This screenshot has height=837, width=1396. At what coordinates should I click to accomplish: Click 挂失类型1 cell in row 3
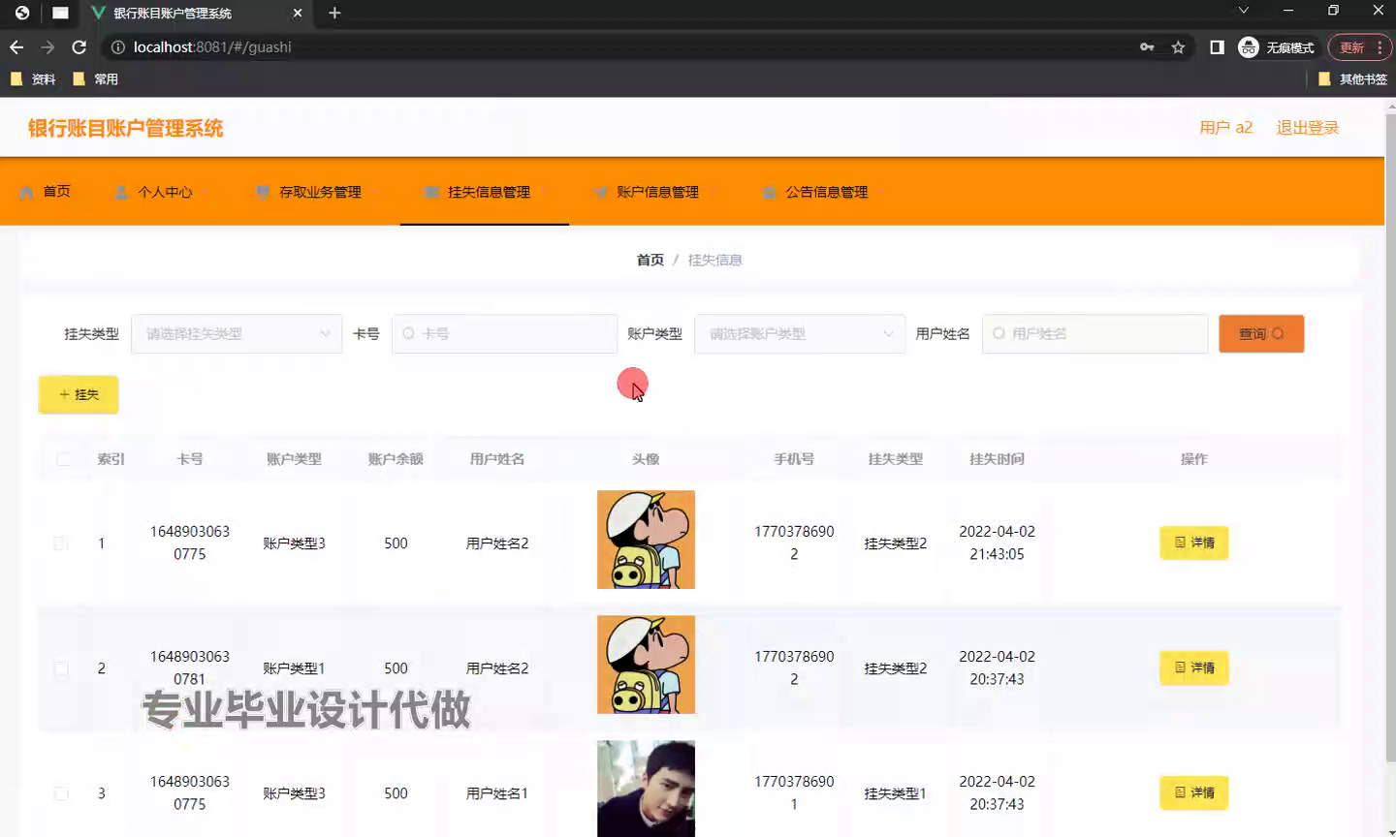895,793
